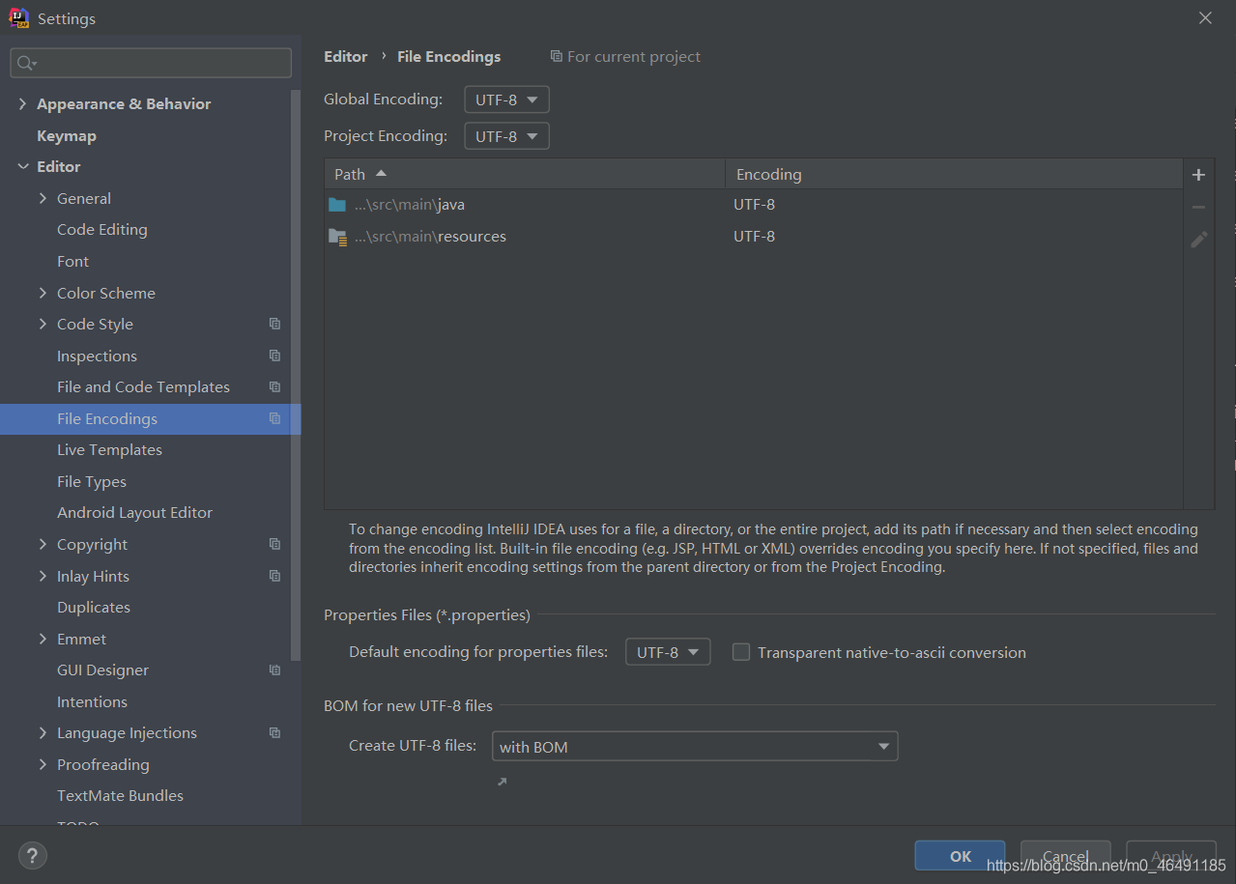Viewport: 1236px width, 884px height.
Task: Click the small arrow link icon below BOM dropdown
Action: [502, 782]
